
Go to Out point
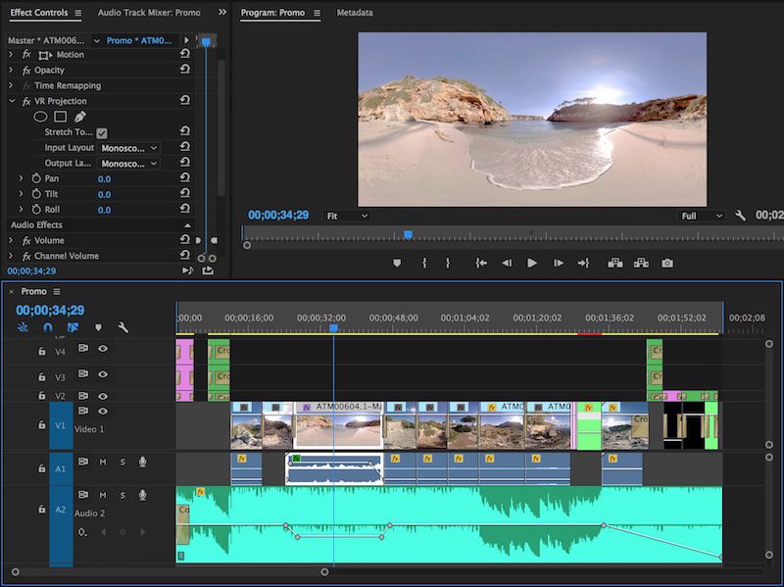(x=583, y=263)
